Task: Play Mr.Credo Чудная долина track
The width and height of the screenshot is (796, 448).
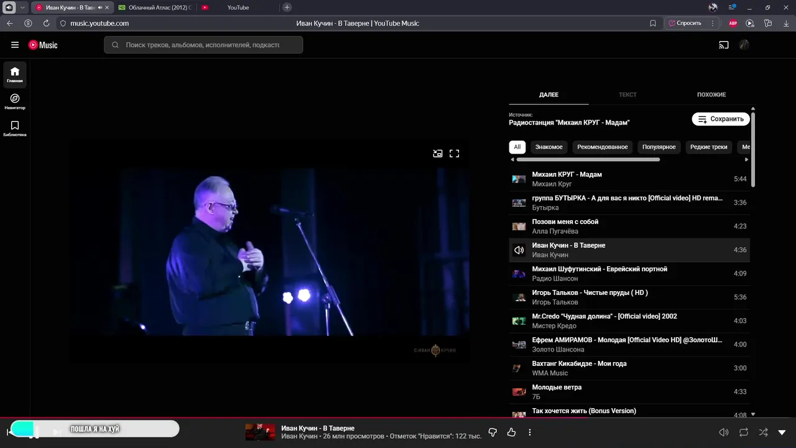Action: tap(629, 321)
